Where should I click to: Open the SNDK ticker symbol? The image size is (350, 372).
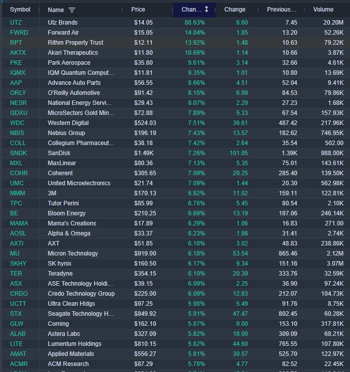[19, 153]
